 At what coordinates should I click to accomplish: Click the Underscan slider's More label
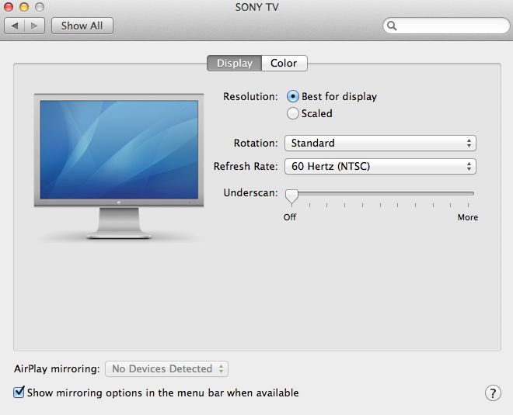(467, 217)
